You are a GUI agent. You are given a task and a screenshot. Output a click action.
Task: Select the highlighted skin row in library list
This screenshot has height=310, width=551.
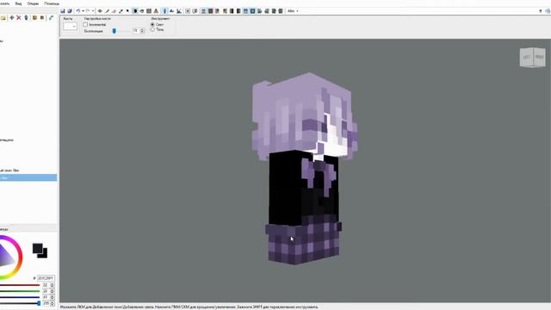point(28,178)
